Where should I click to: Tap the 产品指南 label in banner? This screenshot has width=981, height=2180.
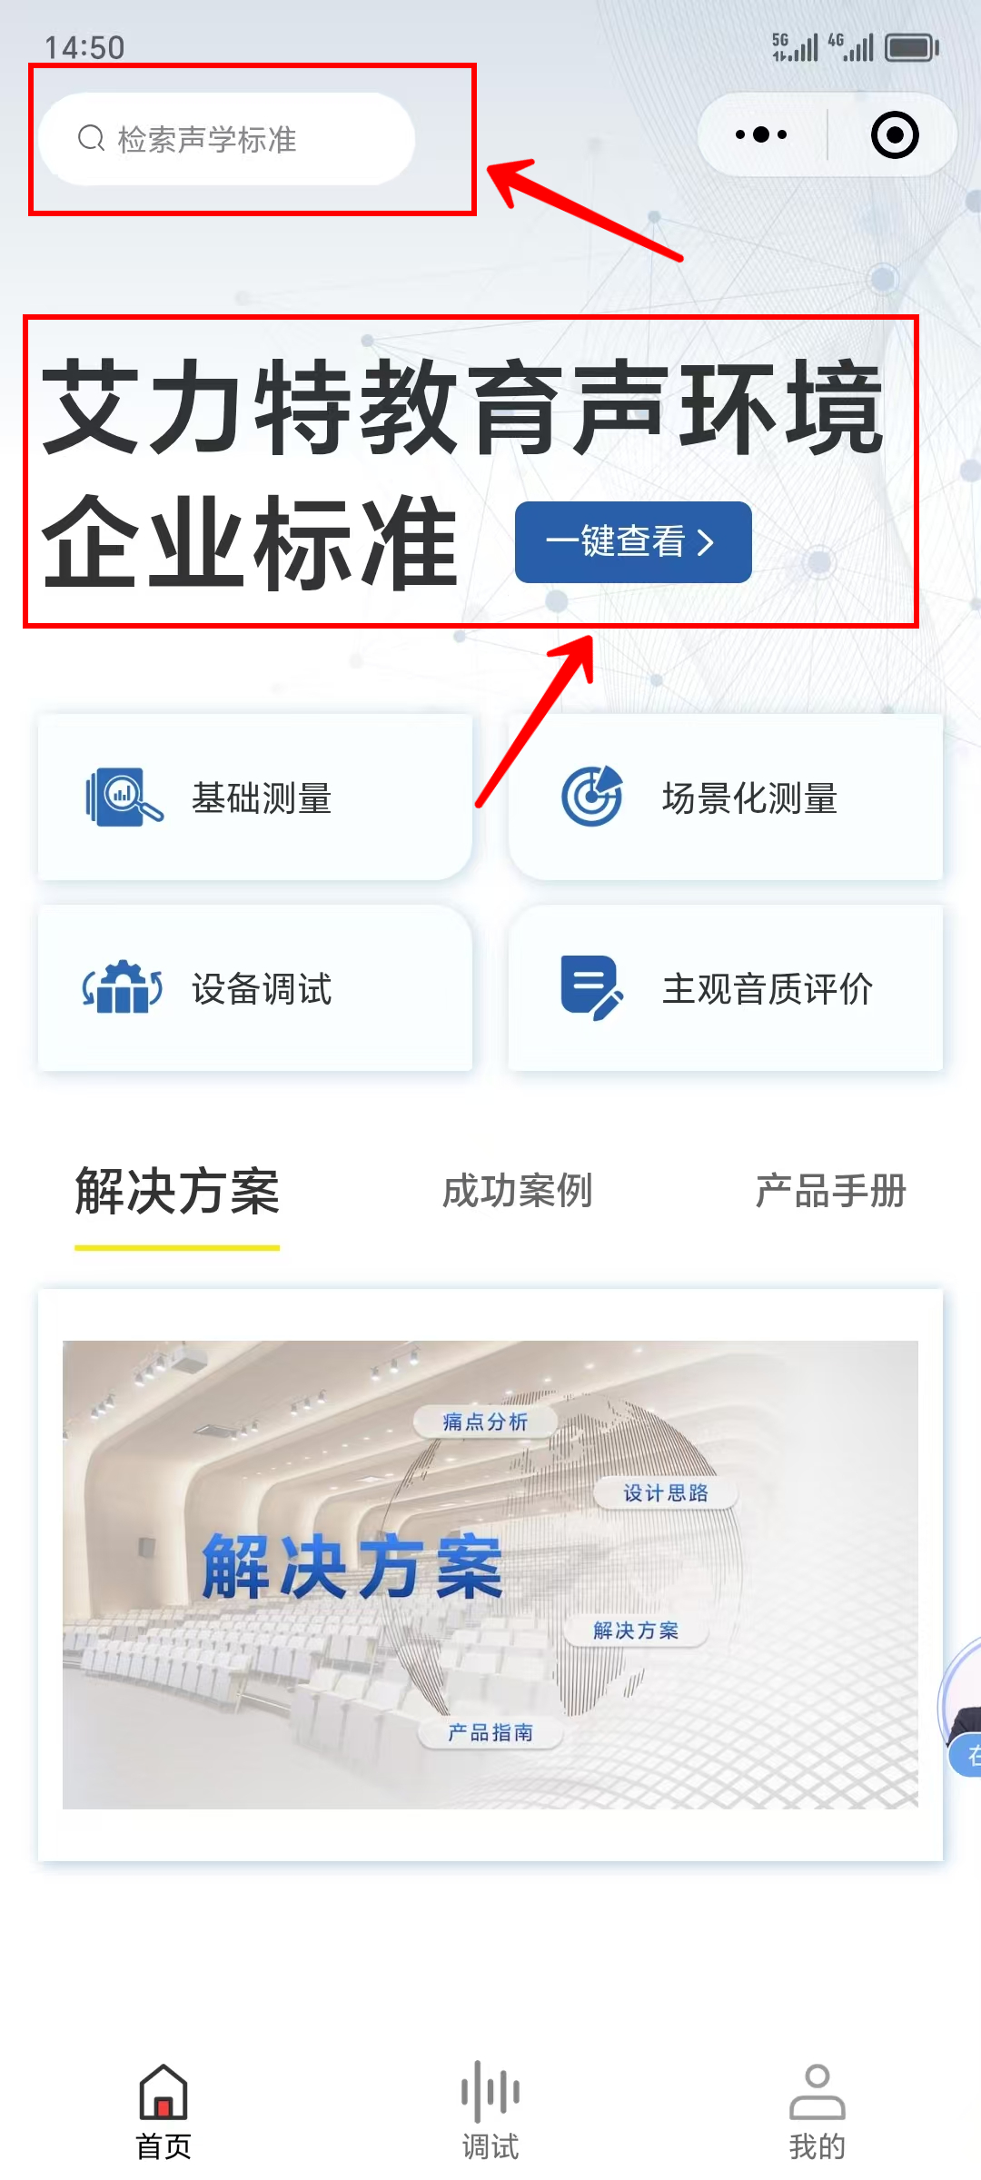pos(490,1732)
